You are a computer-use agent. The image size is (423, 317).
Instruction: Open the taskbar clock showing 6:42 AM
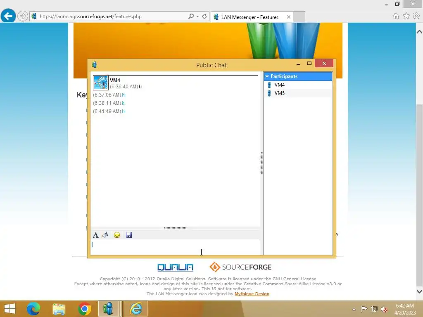[405, 309]
